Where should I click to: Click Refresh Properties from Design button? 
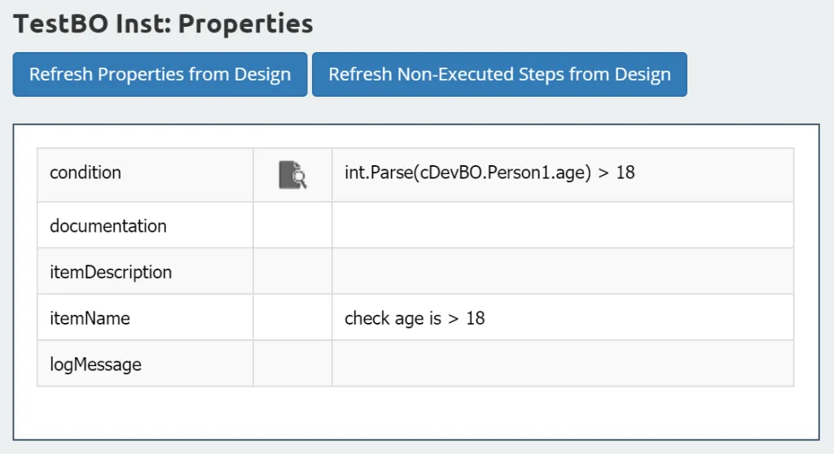pyautogui.click(x=160, y=74)
